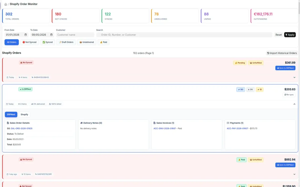This screenshot has width=300, height=187.
Task: Click the '12 items' cart label
Action: click(26, 174)
